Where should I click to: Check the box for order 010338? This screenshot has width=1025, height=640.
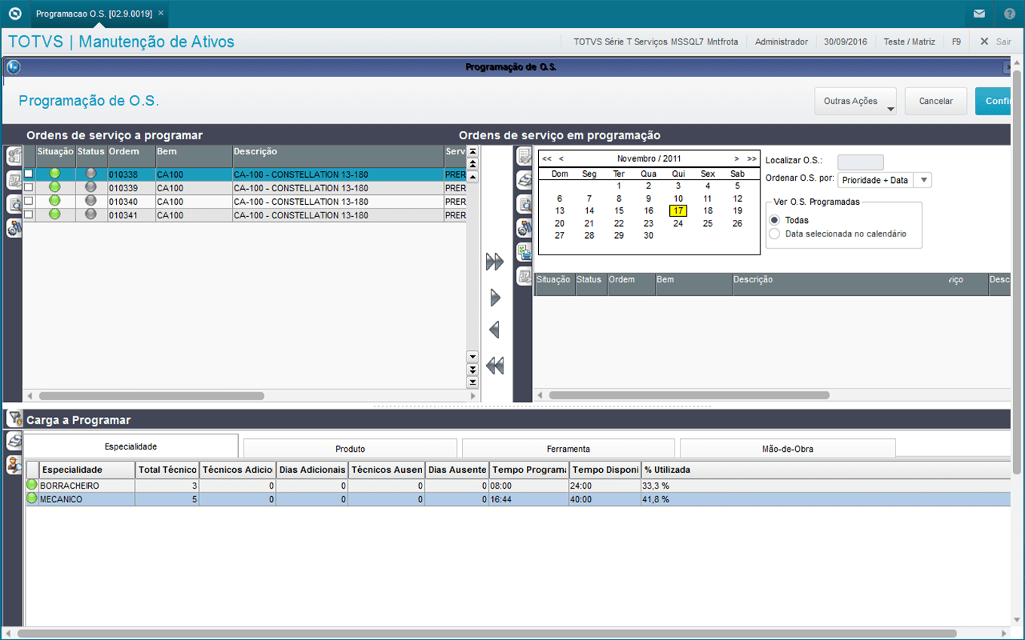click(29, 174)
